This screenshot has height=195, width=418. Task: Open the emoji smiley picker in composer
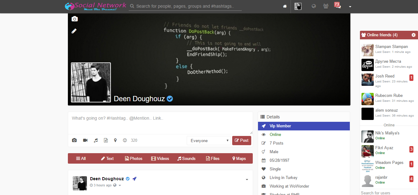[x=125, y=140]
